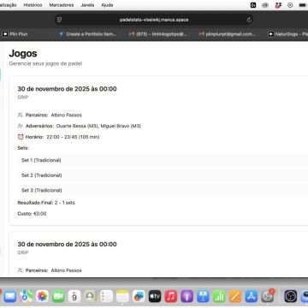308x308 pixels.
Task: Open Mail from the Dock
Action: pos(9,296)
